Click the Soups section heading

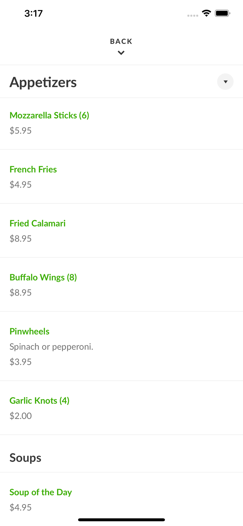point(26,458)
